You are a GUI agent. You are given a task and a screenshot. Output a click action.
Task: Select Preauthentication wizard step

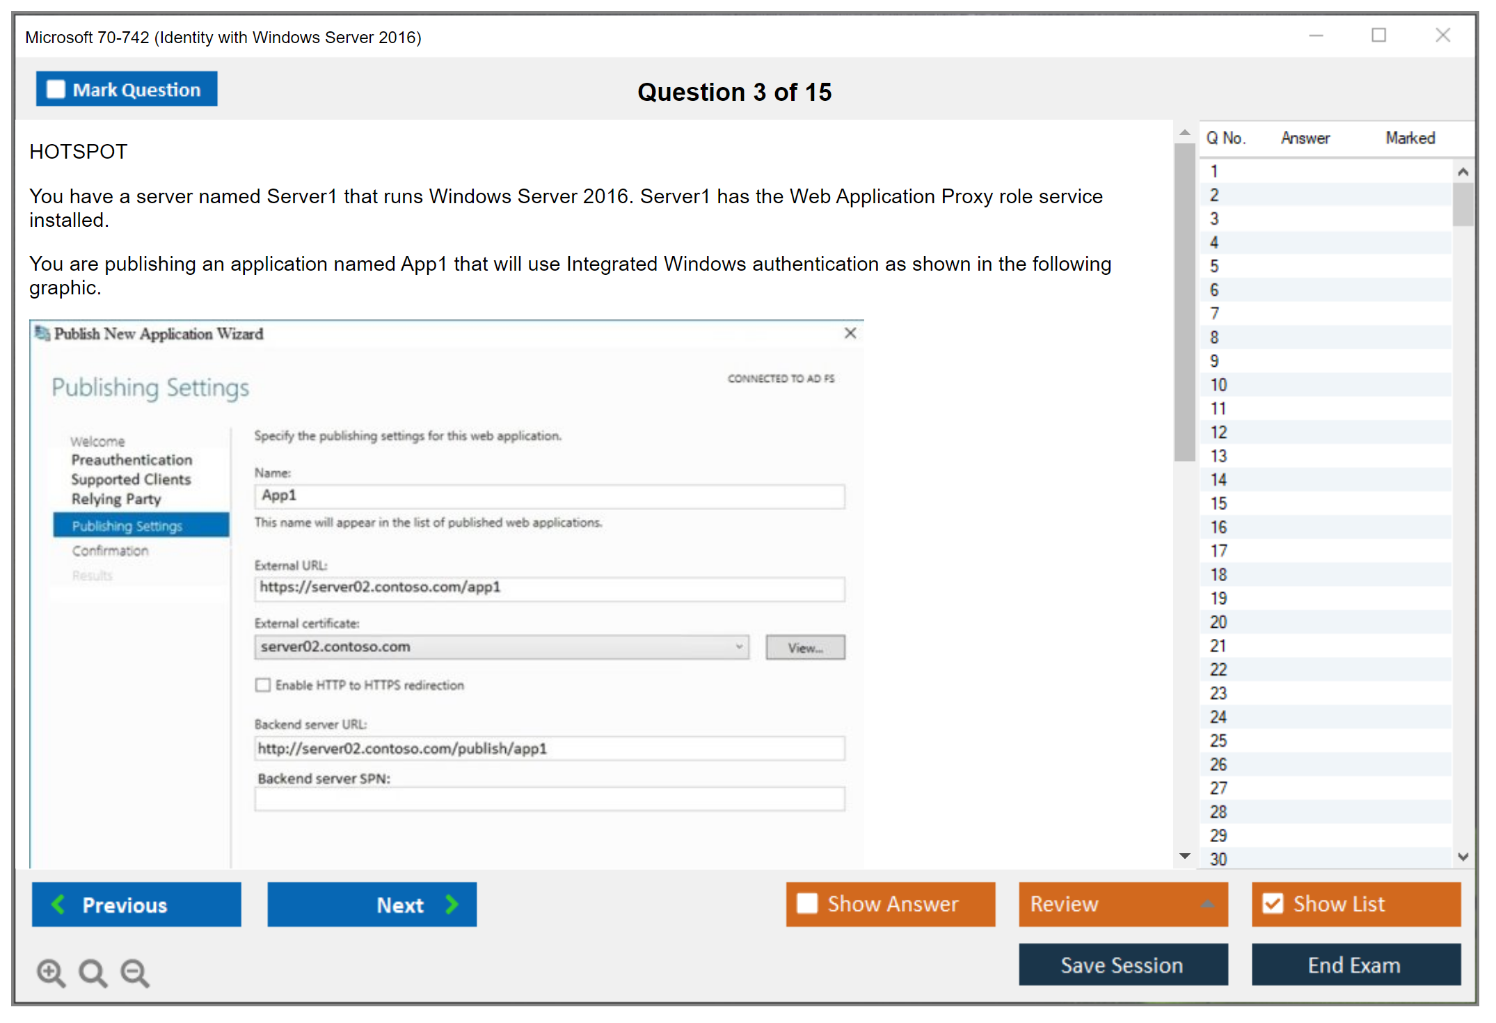pos(132,460)
